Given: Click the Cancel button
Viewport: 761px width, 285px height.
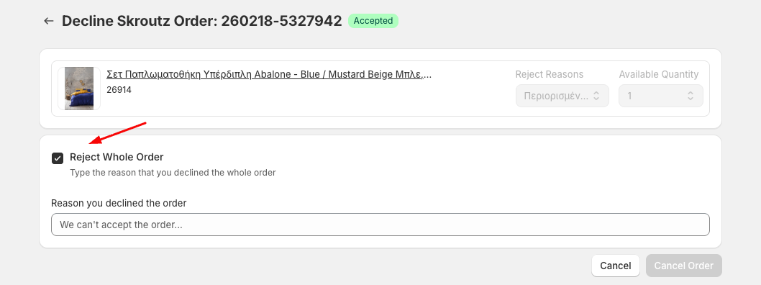Looking at the screenshot, I should (616, 266).
